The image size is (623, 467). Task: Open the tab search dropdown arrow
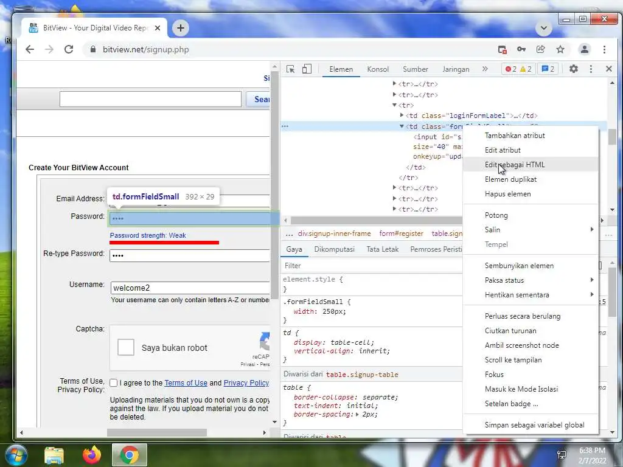click(x=543, y=28)
